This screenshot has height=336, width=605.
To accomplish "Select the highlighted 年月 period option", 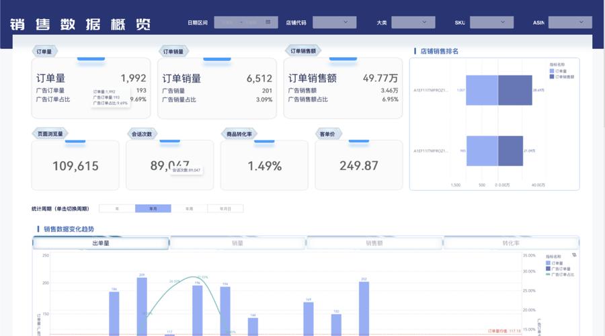I will click(x=153, y=209).
